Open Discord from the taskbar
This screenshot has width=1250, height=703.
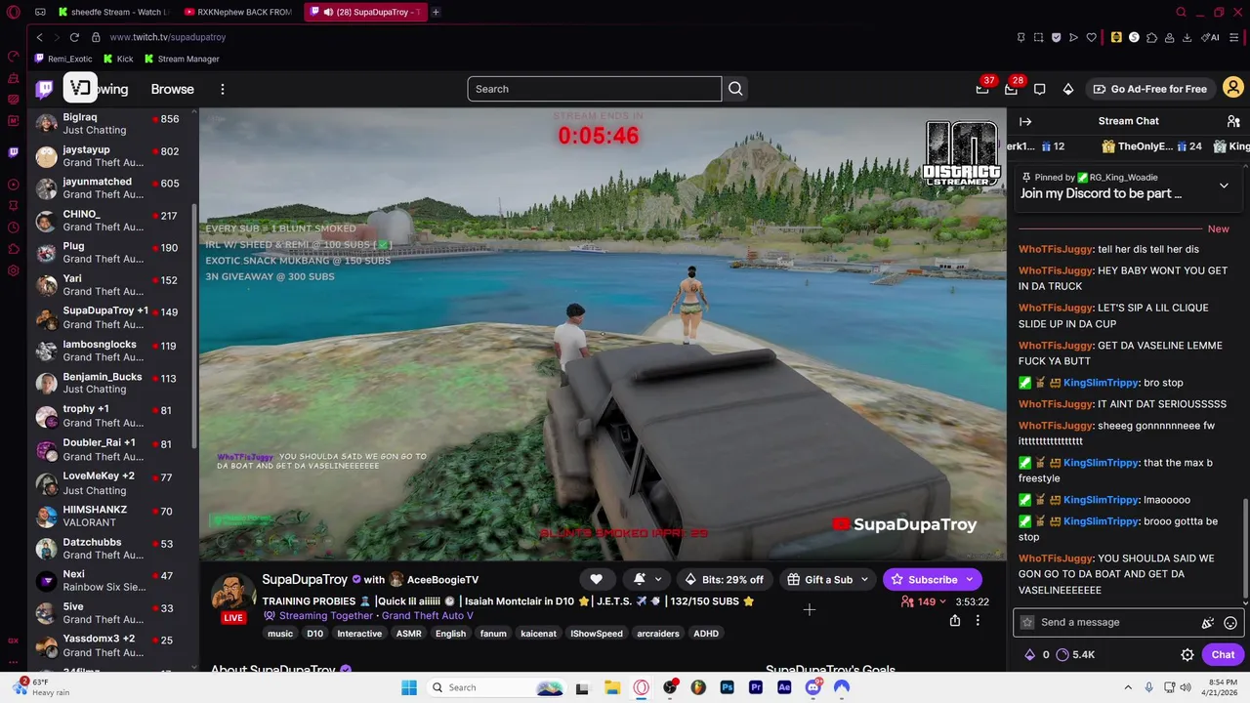click(812, 687)
